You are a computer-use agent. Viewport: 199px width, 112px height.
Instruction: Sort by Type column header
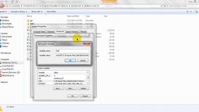coord(88,16)
